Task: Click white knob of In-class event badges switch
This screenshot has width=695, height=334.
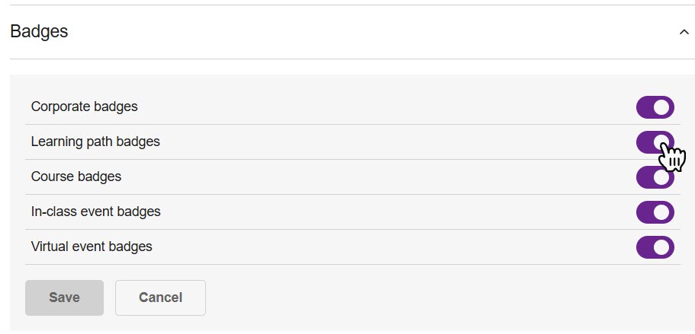Action: [662, 212]
